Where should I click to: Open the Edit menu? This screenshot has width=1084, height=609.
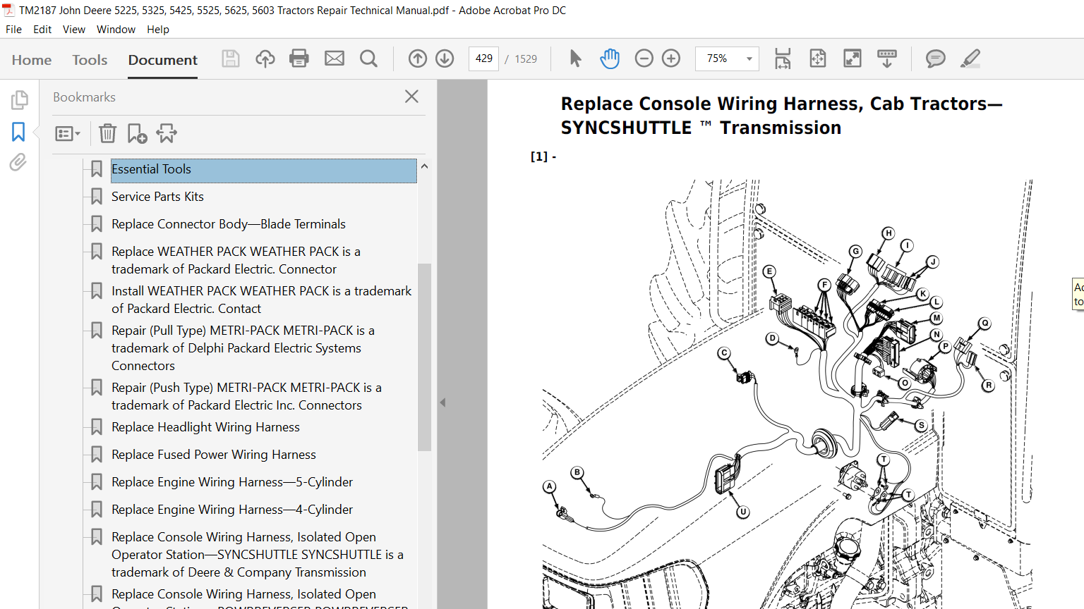click(x=42, y=30)
